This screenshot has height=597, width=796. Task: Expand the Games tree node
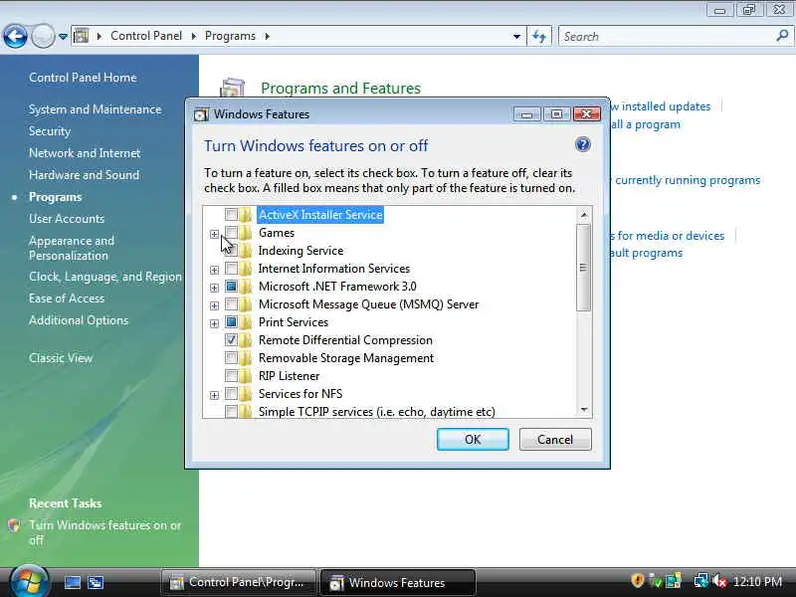tap(214, 234)
